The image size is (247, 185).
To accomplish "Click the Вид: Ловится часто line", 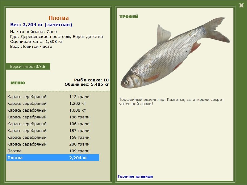I will 31,47.
